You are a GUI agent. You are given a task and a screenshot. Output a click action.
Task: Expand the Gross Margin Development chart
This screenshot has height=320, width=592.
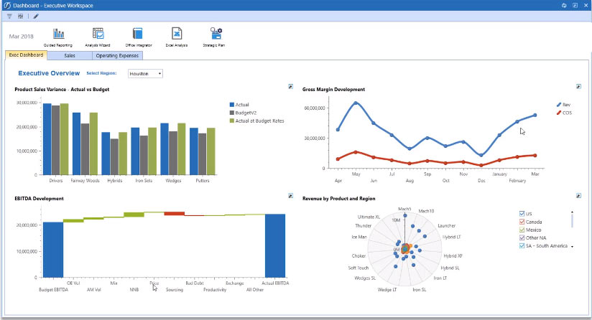tap(578, 86)
